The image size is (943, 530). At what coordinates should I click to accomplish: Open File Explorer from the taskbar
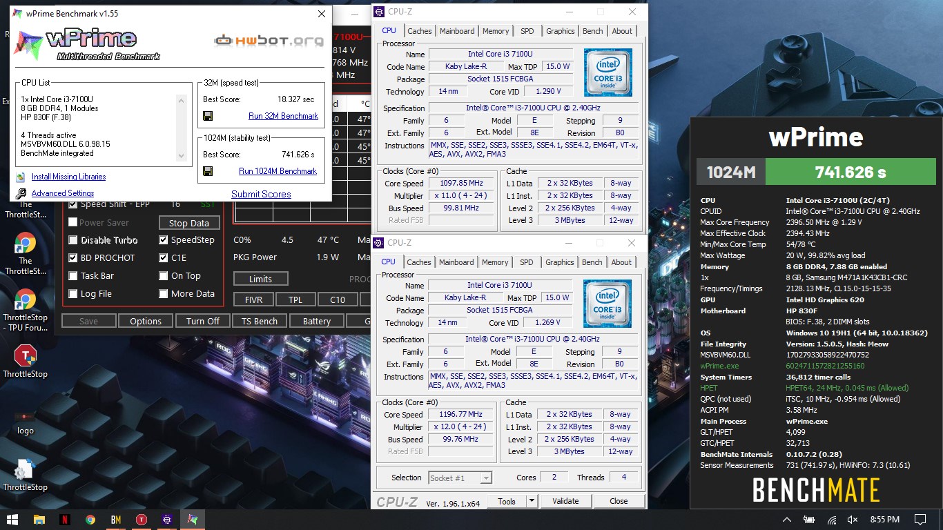(39, 519)
